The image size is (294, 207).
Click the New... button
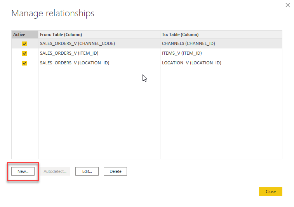(x=23, y=171)
